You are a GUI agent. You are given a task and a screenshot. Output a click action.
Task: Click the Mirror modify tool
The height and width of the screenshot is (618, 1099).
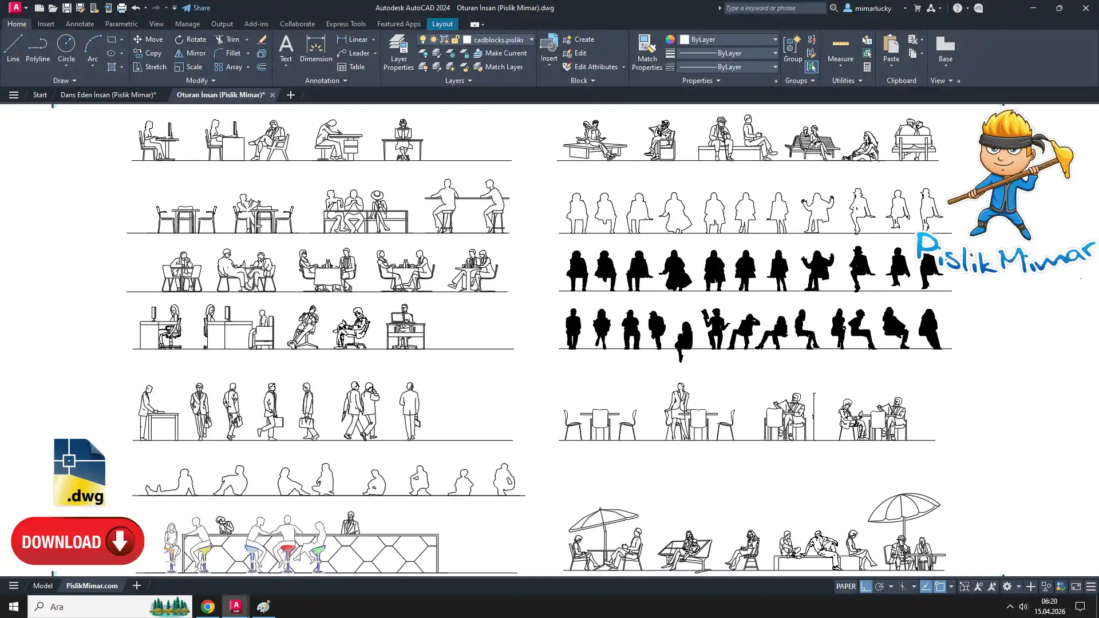(x=190, y=53)
